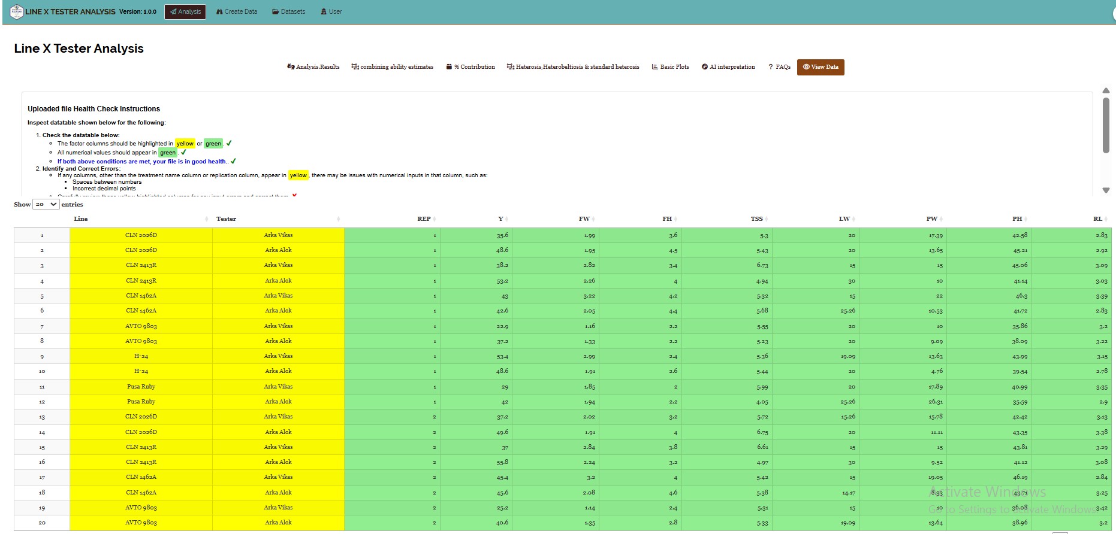Sort table by Tester column
1116x534 pixels.
[x=278, y=219]
